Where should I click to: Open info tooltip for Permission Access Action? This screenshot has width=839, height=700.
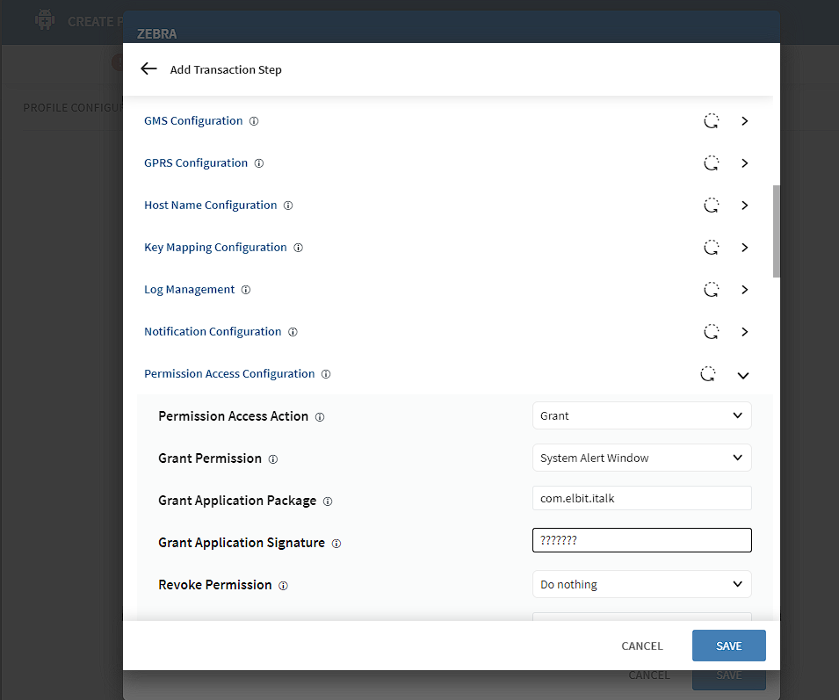click(x=320, y=417)
